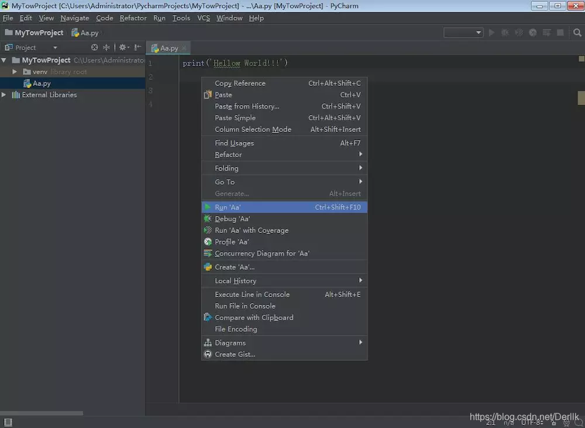Viewport: 585px width, 428px height.
Task: Choose Debug 'Aa' from the context menu
Action: [x=284, y=218]
